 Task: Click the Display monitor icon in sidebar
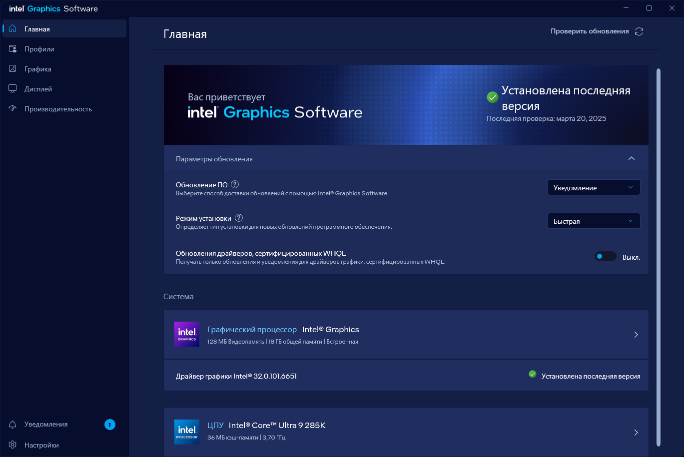coord(13,89)
